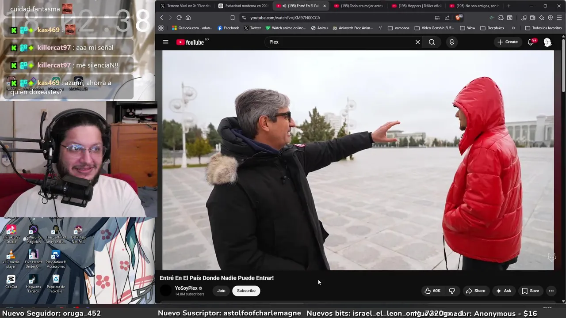This screenshot has width=566, height=318.
Task: Bookmark this page with the bookmark icon
Action: coord(232,18)
